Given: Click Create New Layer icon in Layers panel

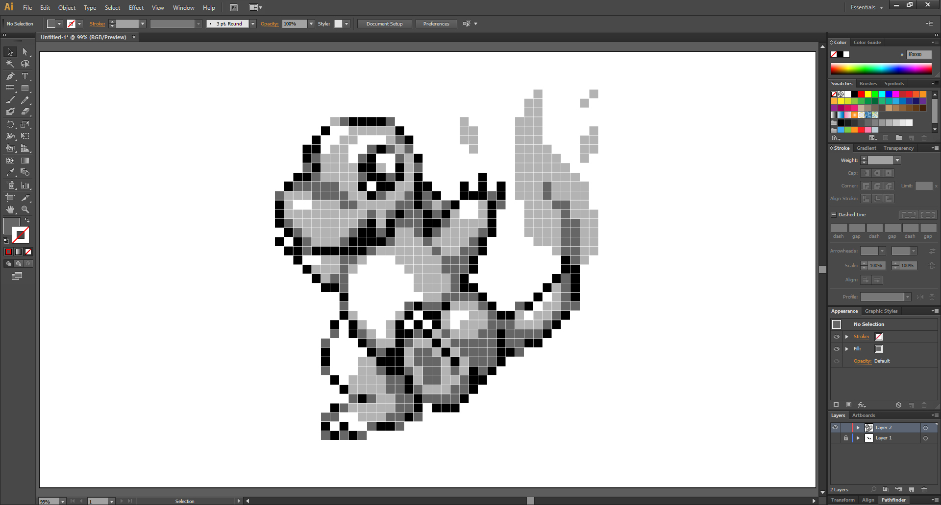Looking at the screenshot, I should [912, 490].
